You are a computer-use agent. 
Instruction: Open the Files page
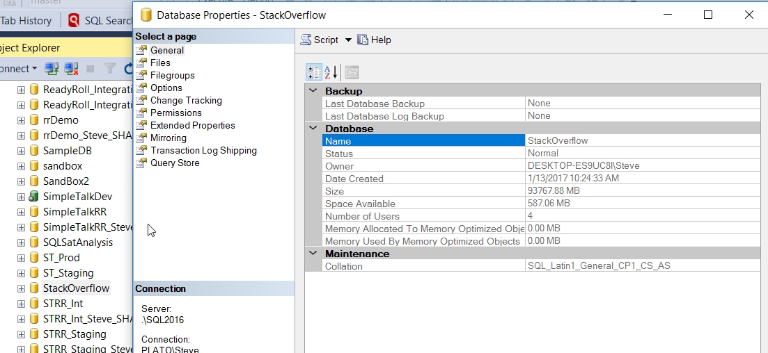click(160, 63)
